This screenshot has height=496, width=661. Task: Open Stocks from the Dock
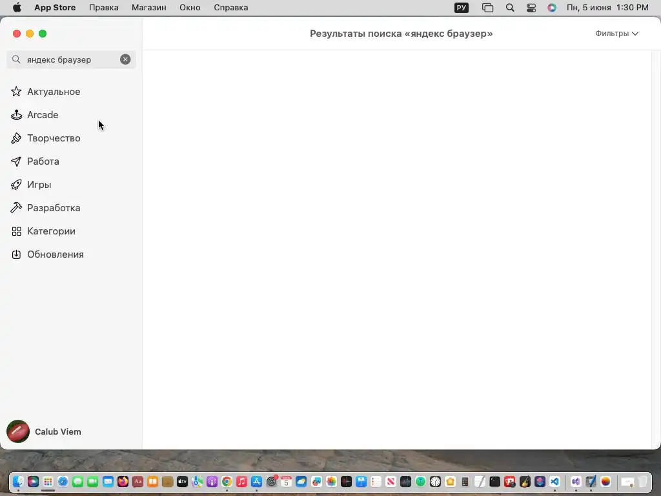point(405,482)
